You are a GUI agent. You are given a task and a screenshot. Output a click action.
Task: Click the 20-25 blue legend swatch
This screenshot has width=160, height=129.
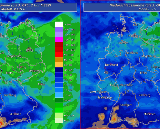(59, 85)
